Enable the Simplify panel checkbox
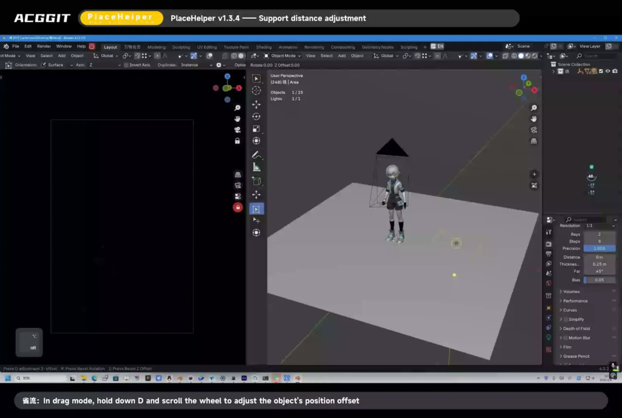The height and width of the screenshot is (418, 622). [566, 319]
